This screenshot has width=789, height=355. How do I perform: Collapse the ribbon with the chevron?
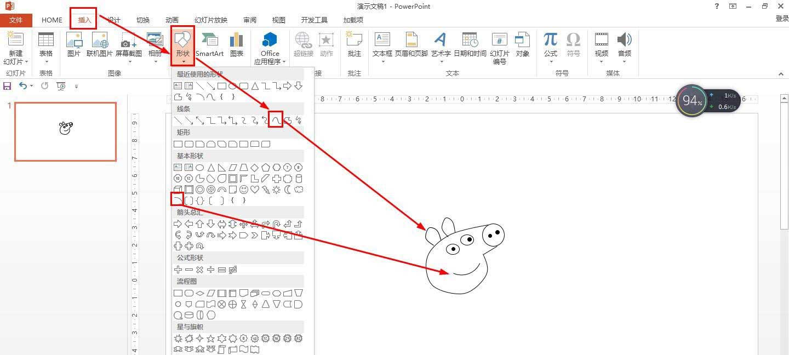point(781,74)
